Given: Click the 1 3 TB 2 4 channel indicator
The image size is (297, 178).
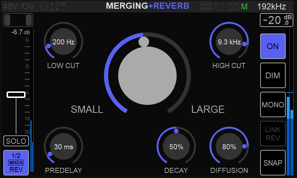Looking at the screenshot, I should 58,7.
